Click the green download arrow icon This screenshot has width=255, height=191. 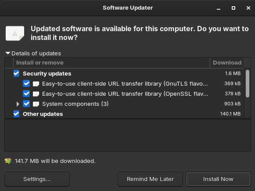click(8, 161)
